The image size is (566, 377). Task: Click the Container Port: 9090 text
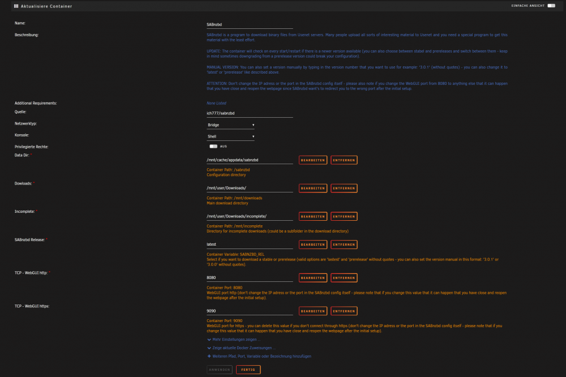pos(225,320)
